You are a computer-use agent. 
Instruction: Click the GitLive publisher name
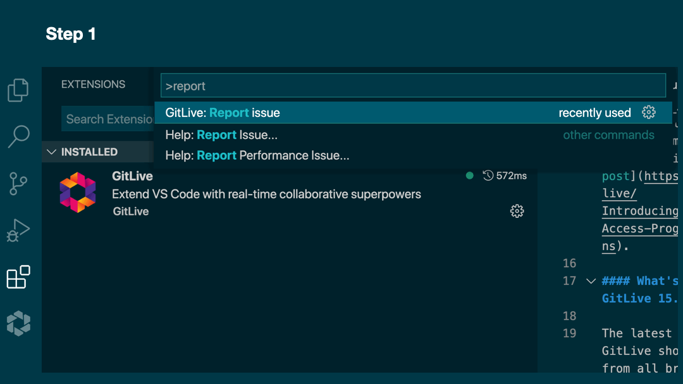point(131,212)
